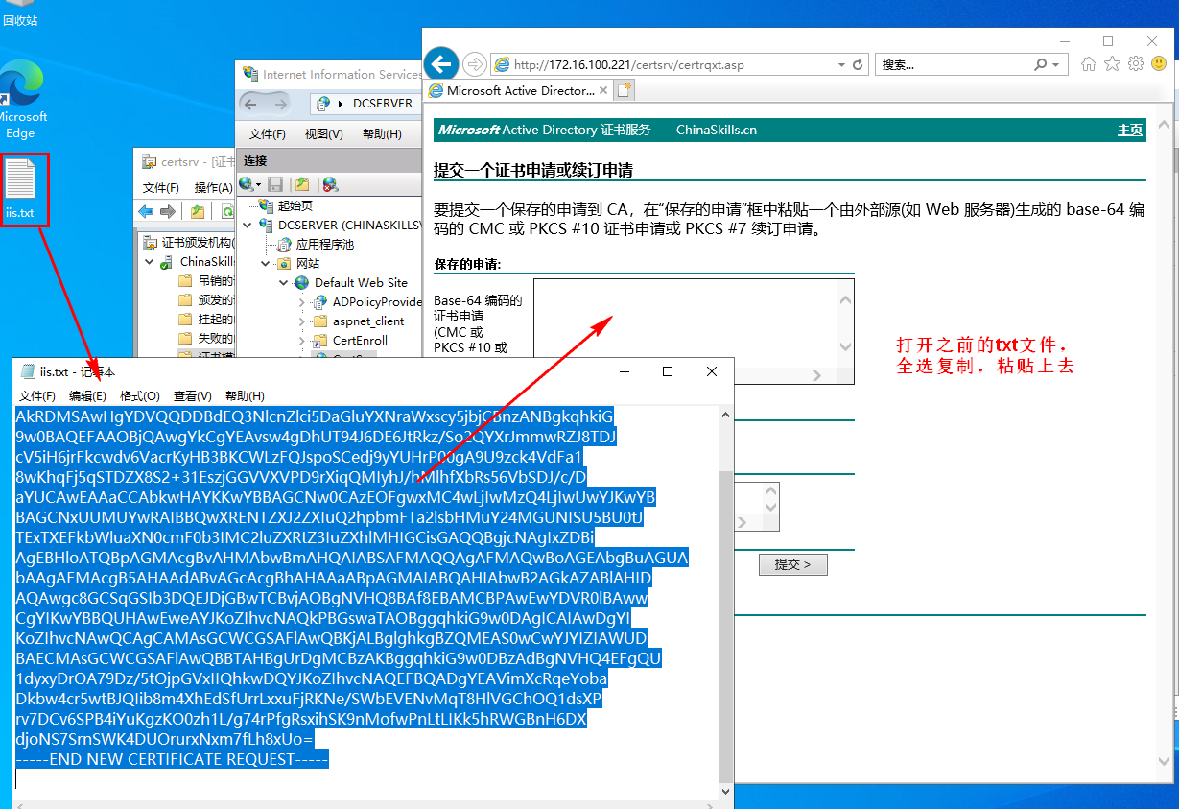The height and width of the screenshot is (809, 1179).
Task: Open search provider dropdown arrow
Action: [1056, 65]
